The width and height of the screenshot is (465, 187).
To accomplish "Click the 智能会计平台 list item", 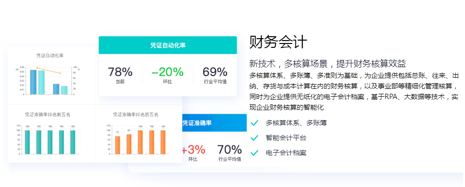I will pos(286,138).
